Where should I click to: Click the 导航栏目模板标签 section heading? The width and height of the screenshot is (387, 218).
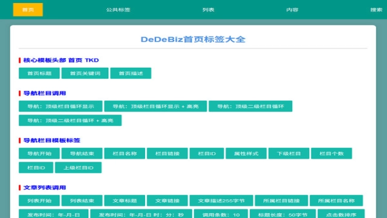click(x=51, y=140)
